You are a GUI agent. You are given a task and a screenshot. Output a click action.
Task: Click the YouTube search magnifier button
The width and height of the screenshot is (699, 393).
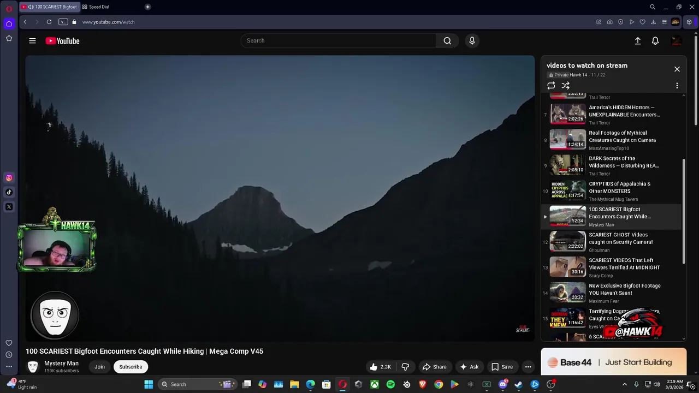[x=447, y=40]
